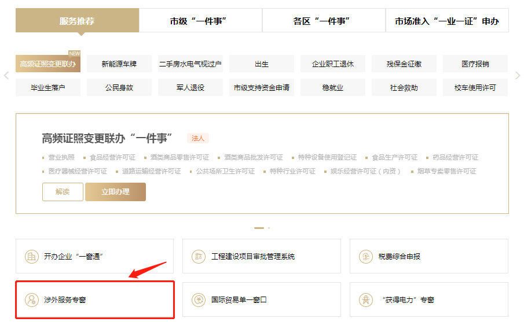Click the 娱乐经营许可证（内资） item
This screenshot has width=524, height=322.
(366, 171)
